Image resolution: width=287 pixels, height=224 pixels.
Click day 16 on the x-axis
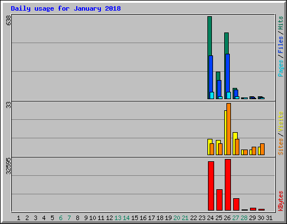click(x=143, y=218)
